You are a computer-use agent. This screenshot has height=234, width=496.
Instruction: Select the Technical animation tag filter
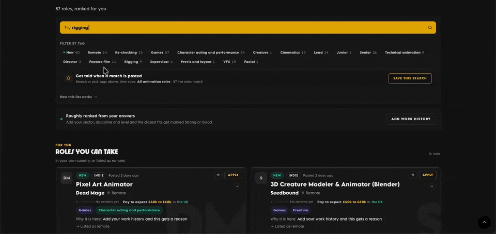pos(404,53)
